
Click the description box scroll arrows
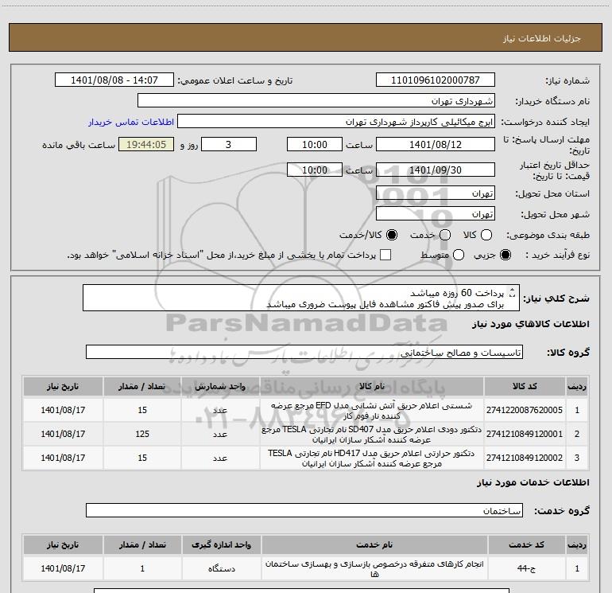[x=512, y=293]
